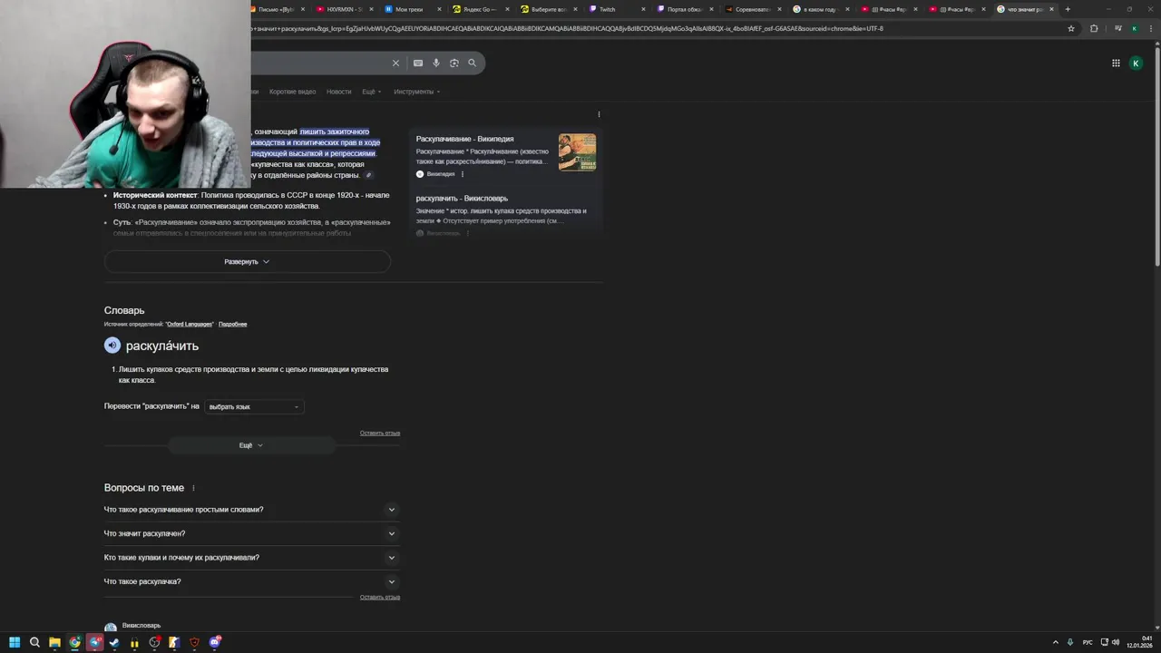
Task: Open выбрать язык translation dropdown
Action: click(x=254, y=406)
